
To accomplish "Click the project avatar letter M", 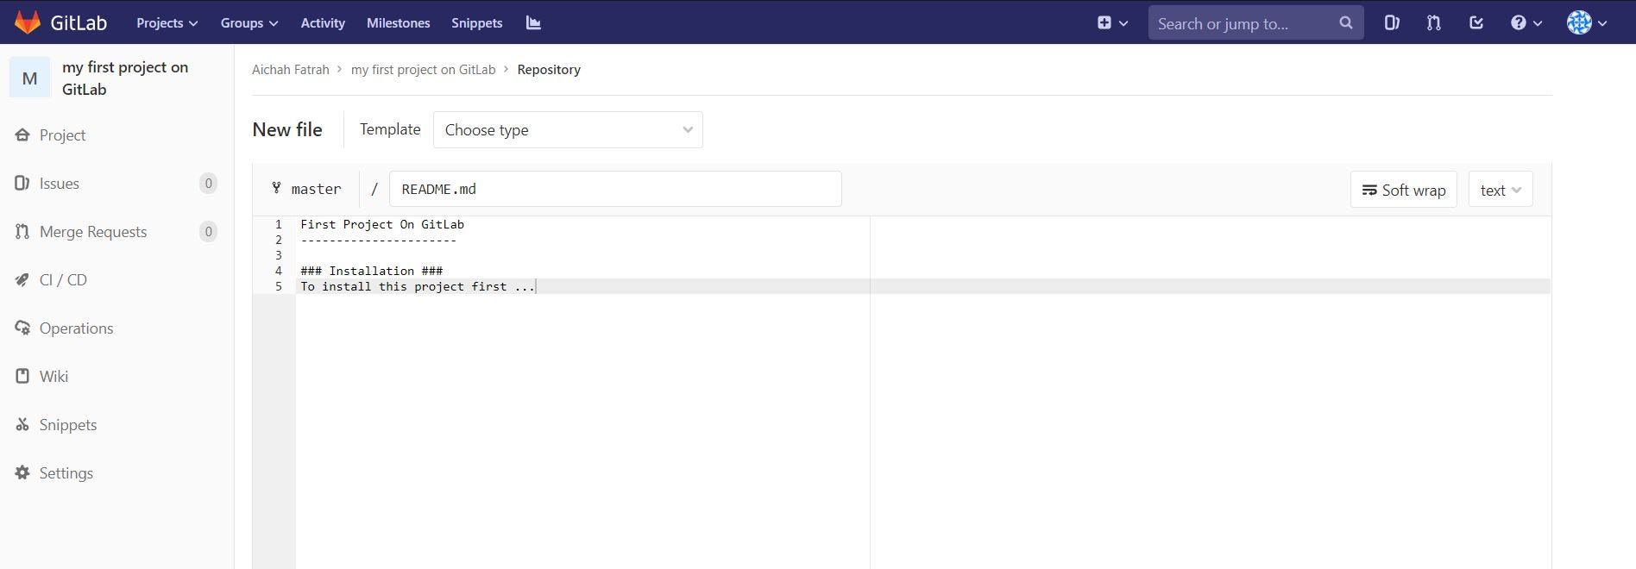I will click(29, 78).
